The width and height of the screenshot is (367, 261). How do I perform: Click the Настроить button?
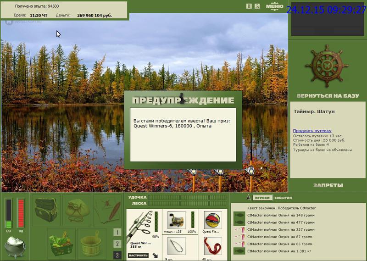coord(139,255)
